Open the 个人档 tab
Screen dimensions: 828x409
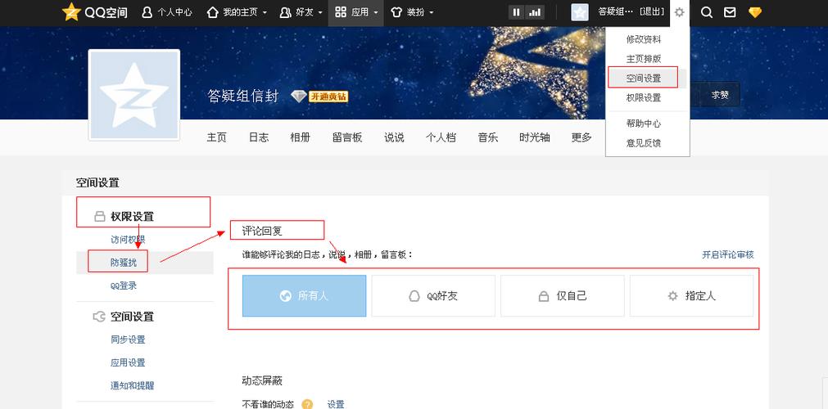point(441,137)
